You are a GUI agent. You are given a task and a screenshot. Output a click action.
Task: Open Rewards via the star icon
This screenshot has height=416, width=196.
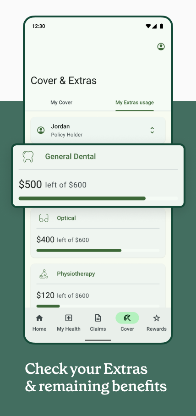[157, 318]
